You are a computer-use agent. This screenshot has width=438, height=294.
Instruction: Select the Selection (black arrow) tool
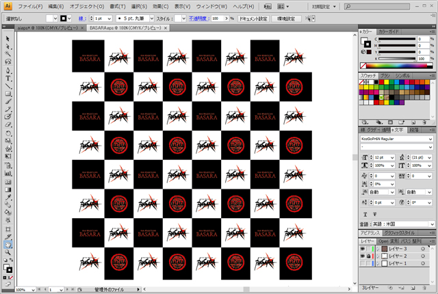8,39
